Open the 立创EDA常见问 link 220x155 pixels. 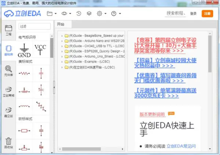click(181, 146)
